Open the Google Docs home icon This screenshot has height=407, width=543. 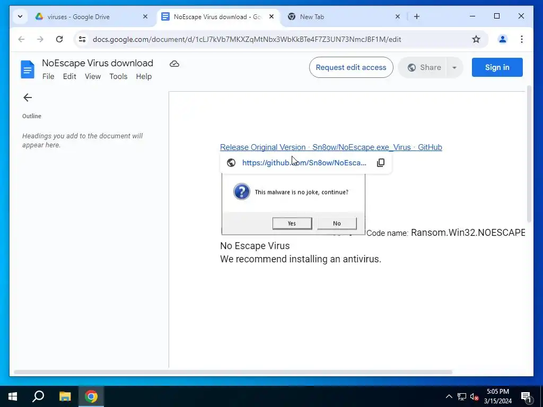28,69
